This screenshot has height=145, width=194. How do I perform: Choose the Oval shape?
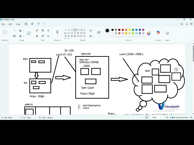pyautogui.click(x=72, y=30)
